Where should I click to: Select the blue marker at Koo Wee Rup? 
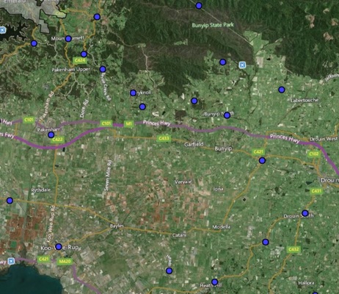[x=59, y=246]
